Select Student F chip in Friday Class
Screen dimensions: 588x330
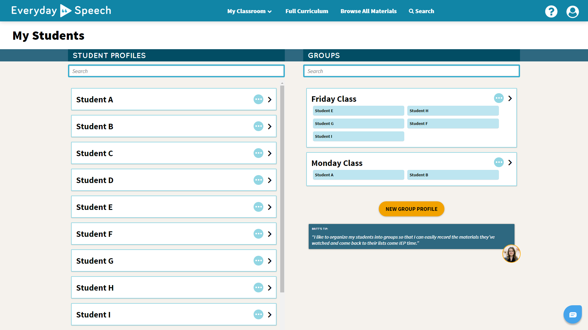coord(453,123)
